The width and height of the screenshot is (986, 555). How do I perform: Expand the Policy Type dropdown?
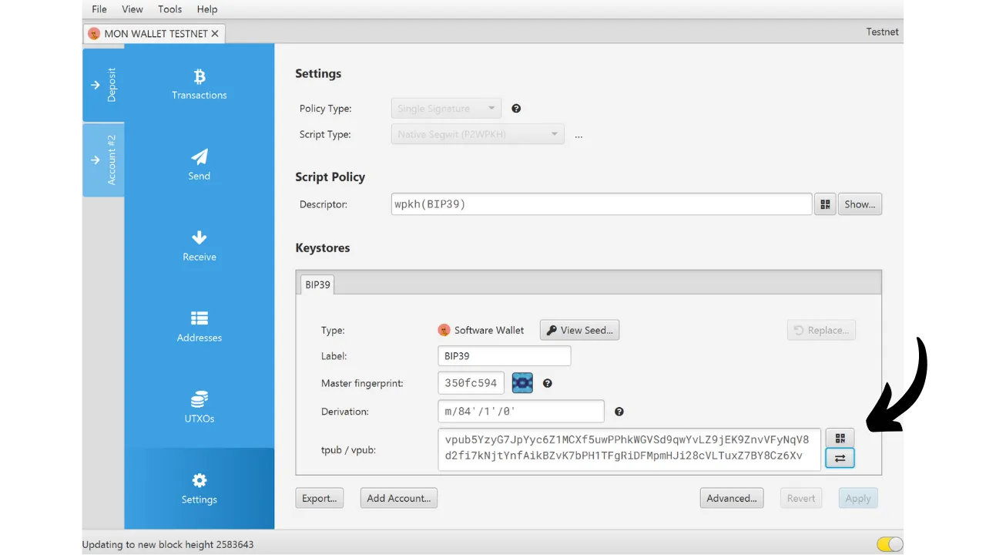coord(446,109)
